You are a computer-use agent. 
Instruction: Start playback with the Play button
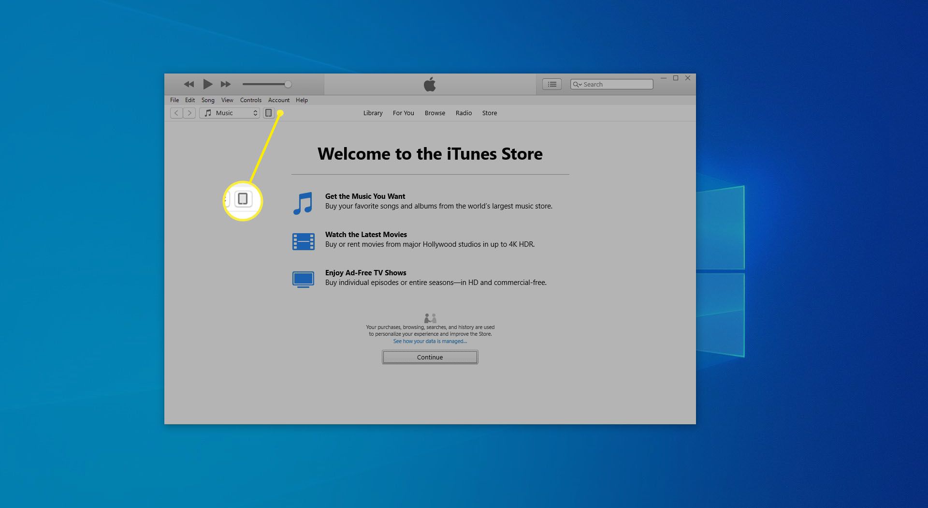point(208,84)
